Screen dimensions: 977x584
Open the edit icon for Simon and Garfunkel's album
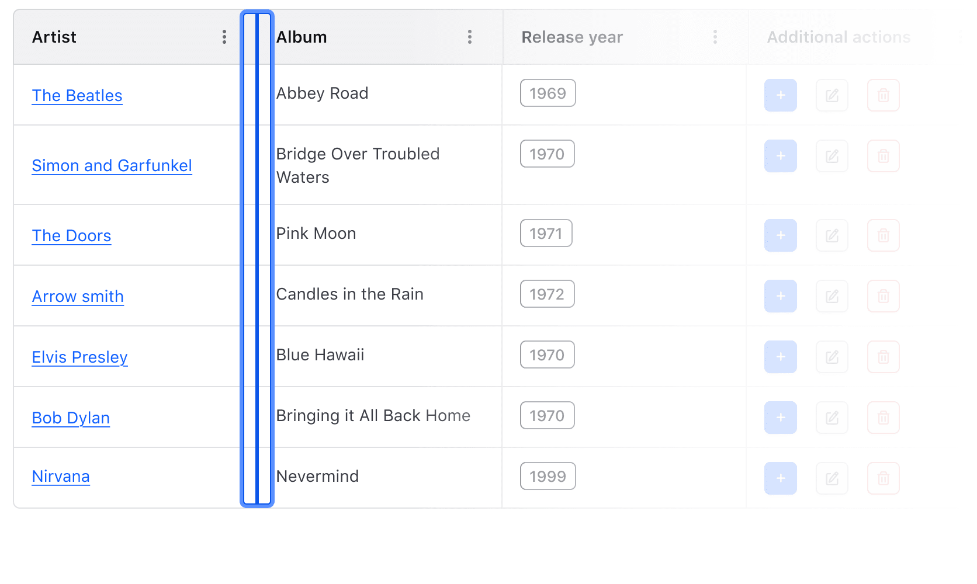[x=832, y=156]
